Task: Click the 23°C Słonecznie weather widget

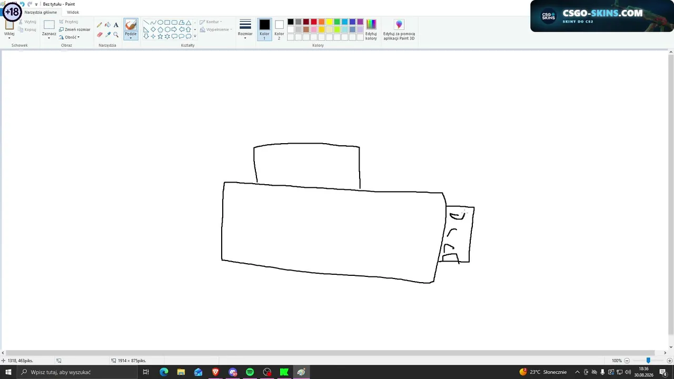Action: click(543, 372)
